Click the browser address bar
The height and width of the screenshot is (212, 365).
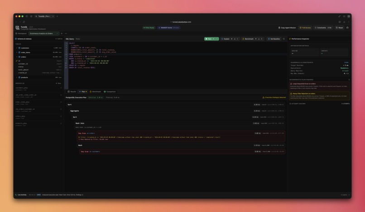click(x=182, y=22)
